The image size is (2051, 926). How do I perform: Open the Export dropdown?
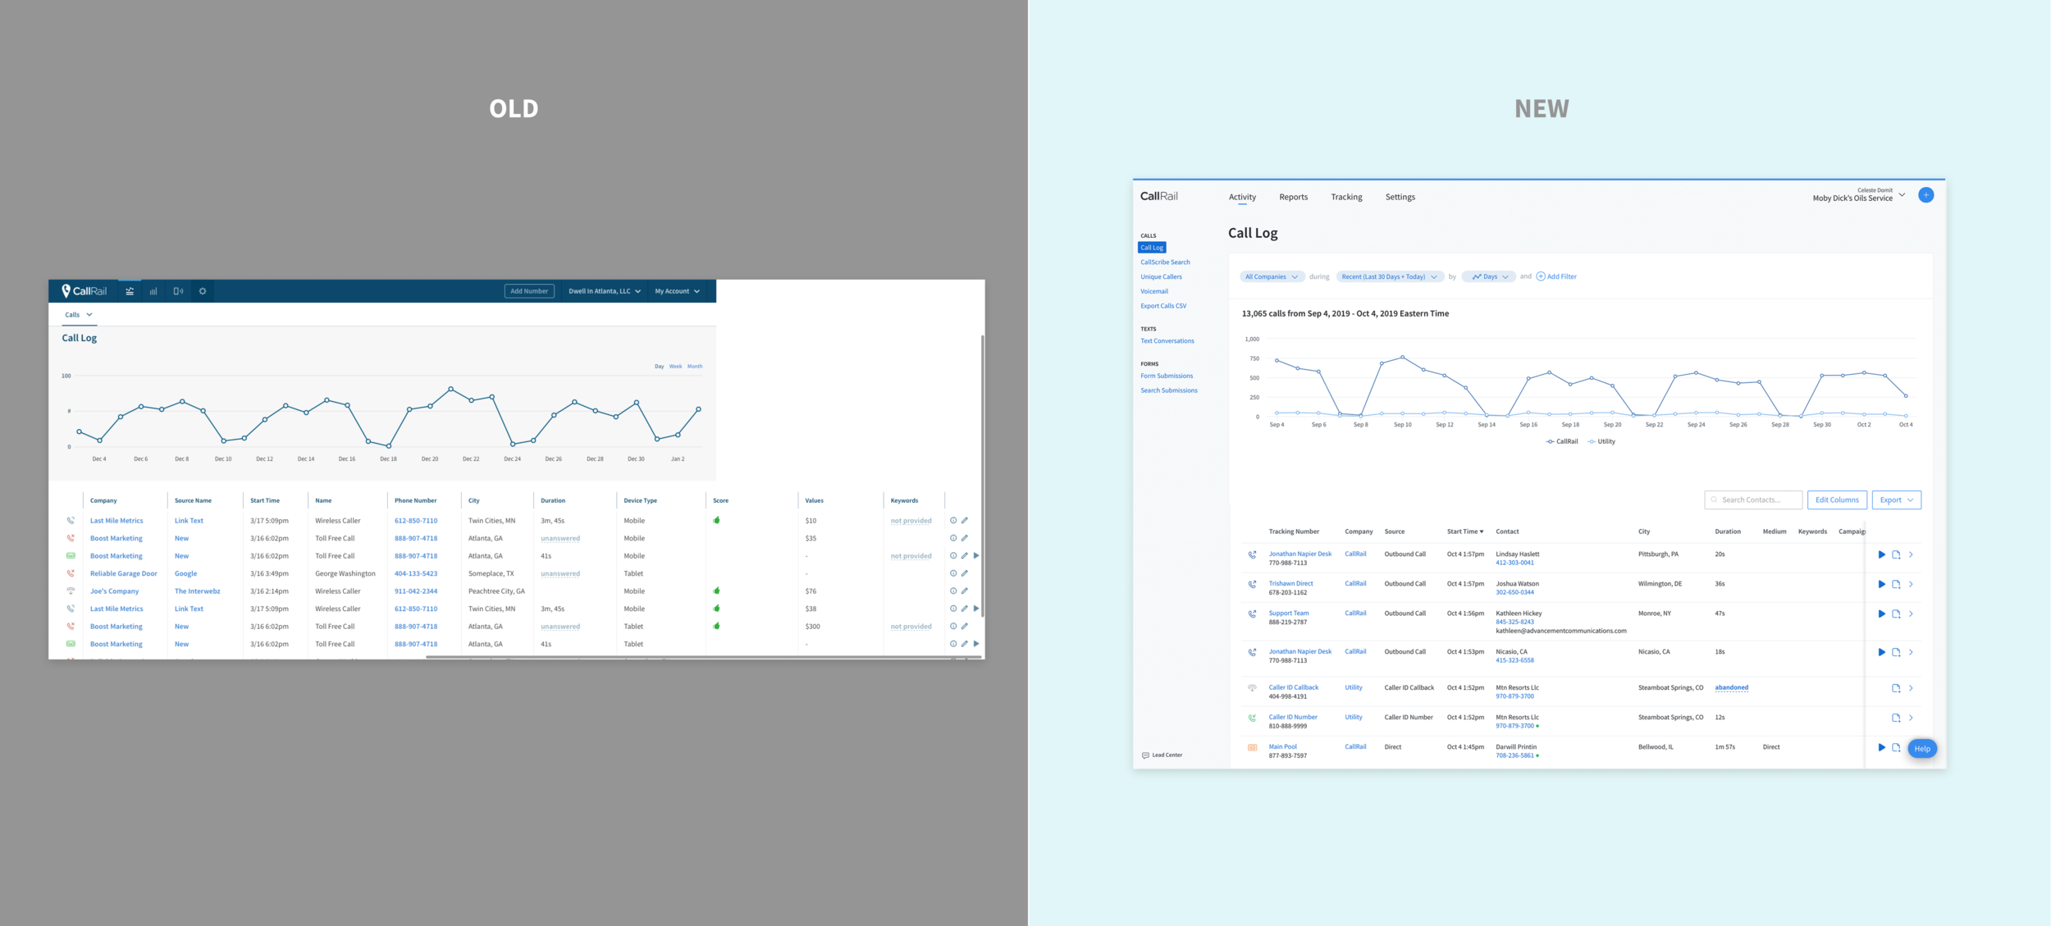pos(1896,500)
